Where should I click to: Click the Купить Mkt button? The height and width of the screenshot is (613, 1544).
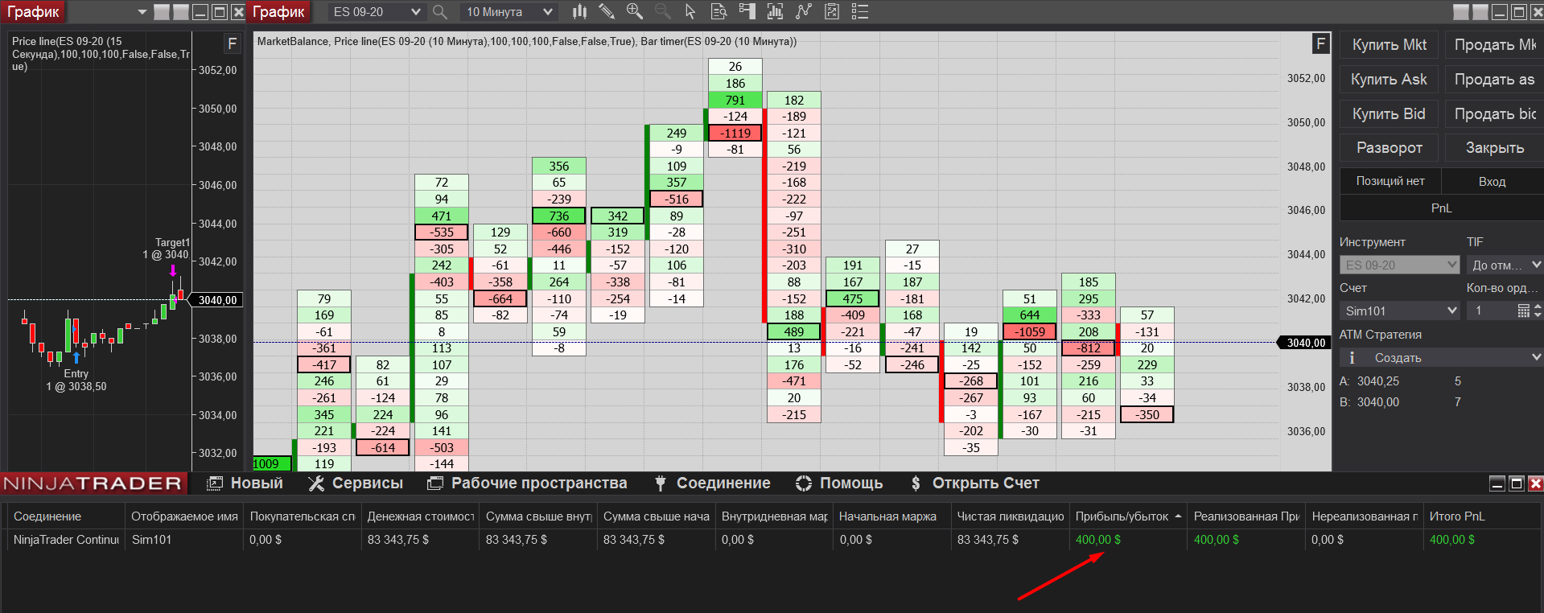tap(1390, 45)
